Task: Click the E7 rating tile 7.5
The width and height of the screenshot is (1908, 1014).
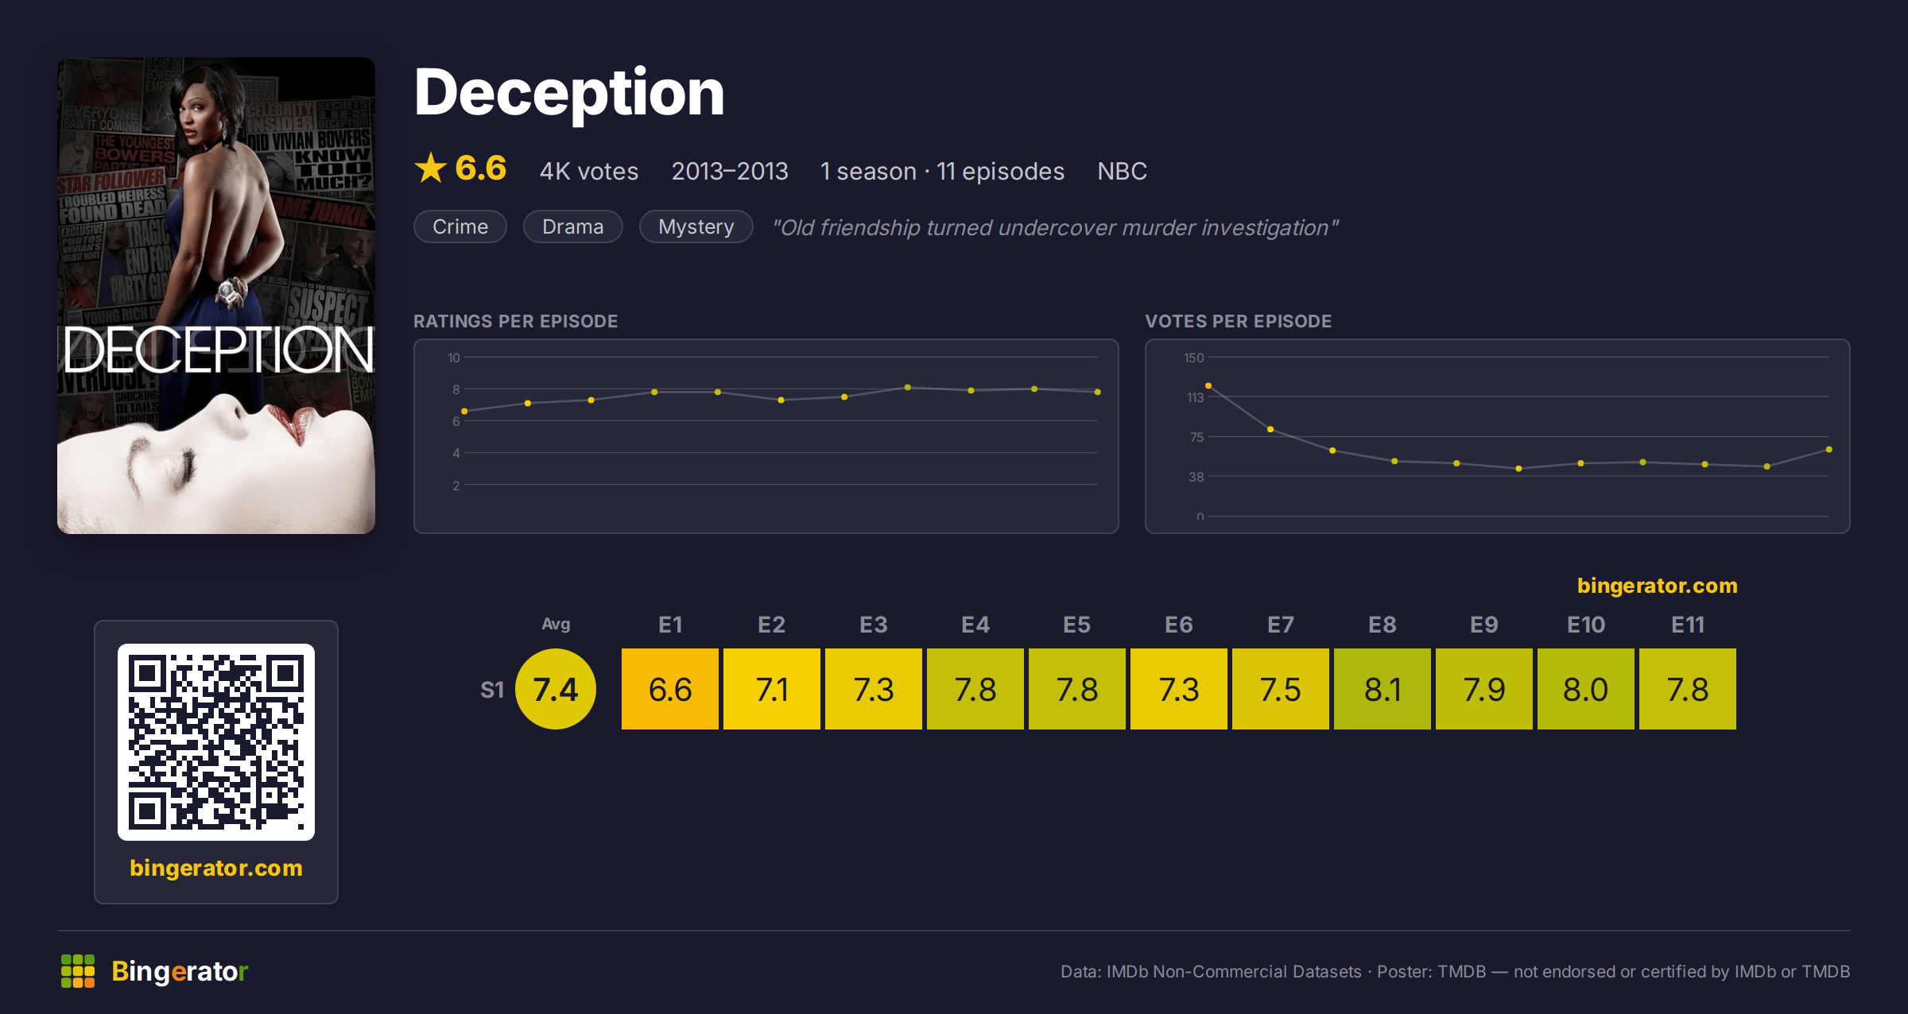Action: [1281, 689]
